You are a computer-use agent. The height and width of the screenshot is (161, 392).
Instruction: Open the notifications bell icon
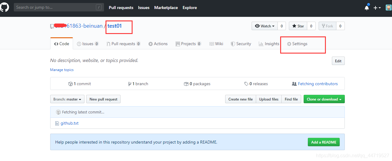tap(367, 8)
